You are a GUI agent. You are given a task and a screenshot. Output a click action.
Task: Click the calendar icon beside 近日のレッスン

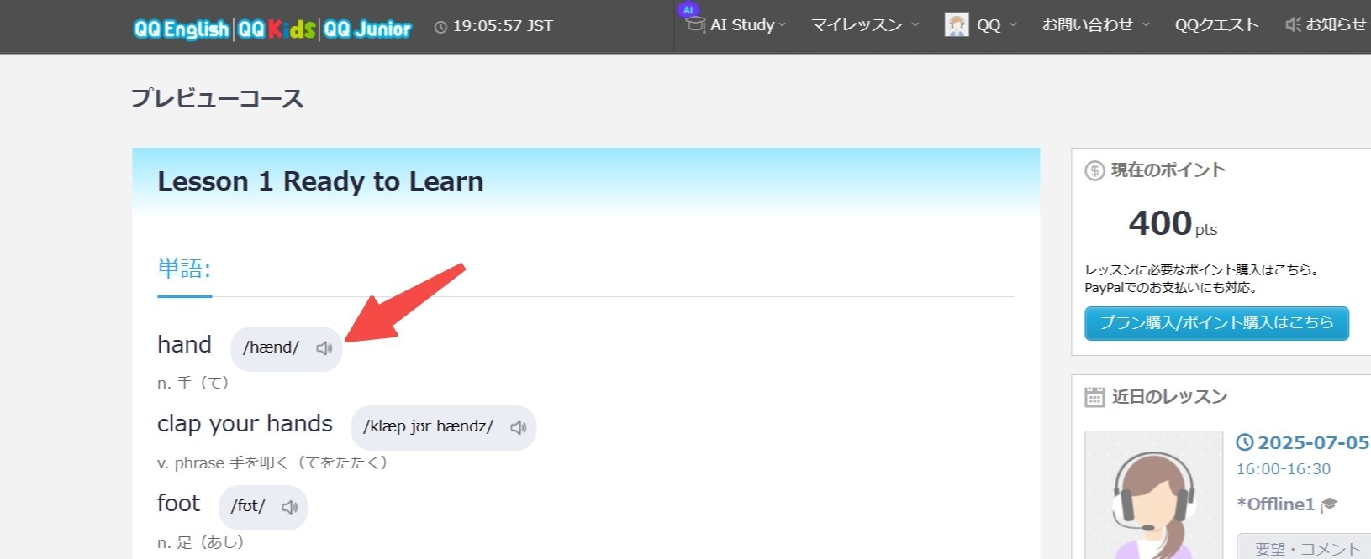click(x=1094, y=397)
